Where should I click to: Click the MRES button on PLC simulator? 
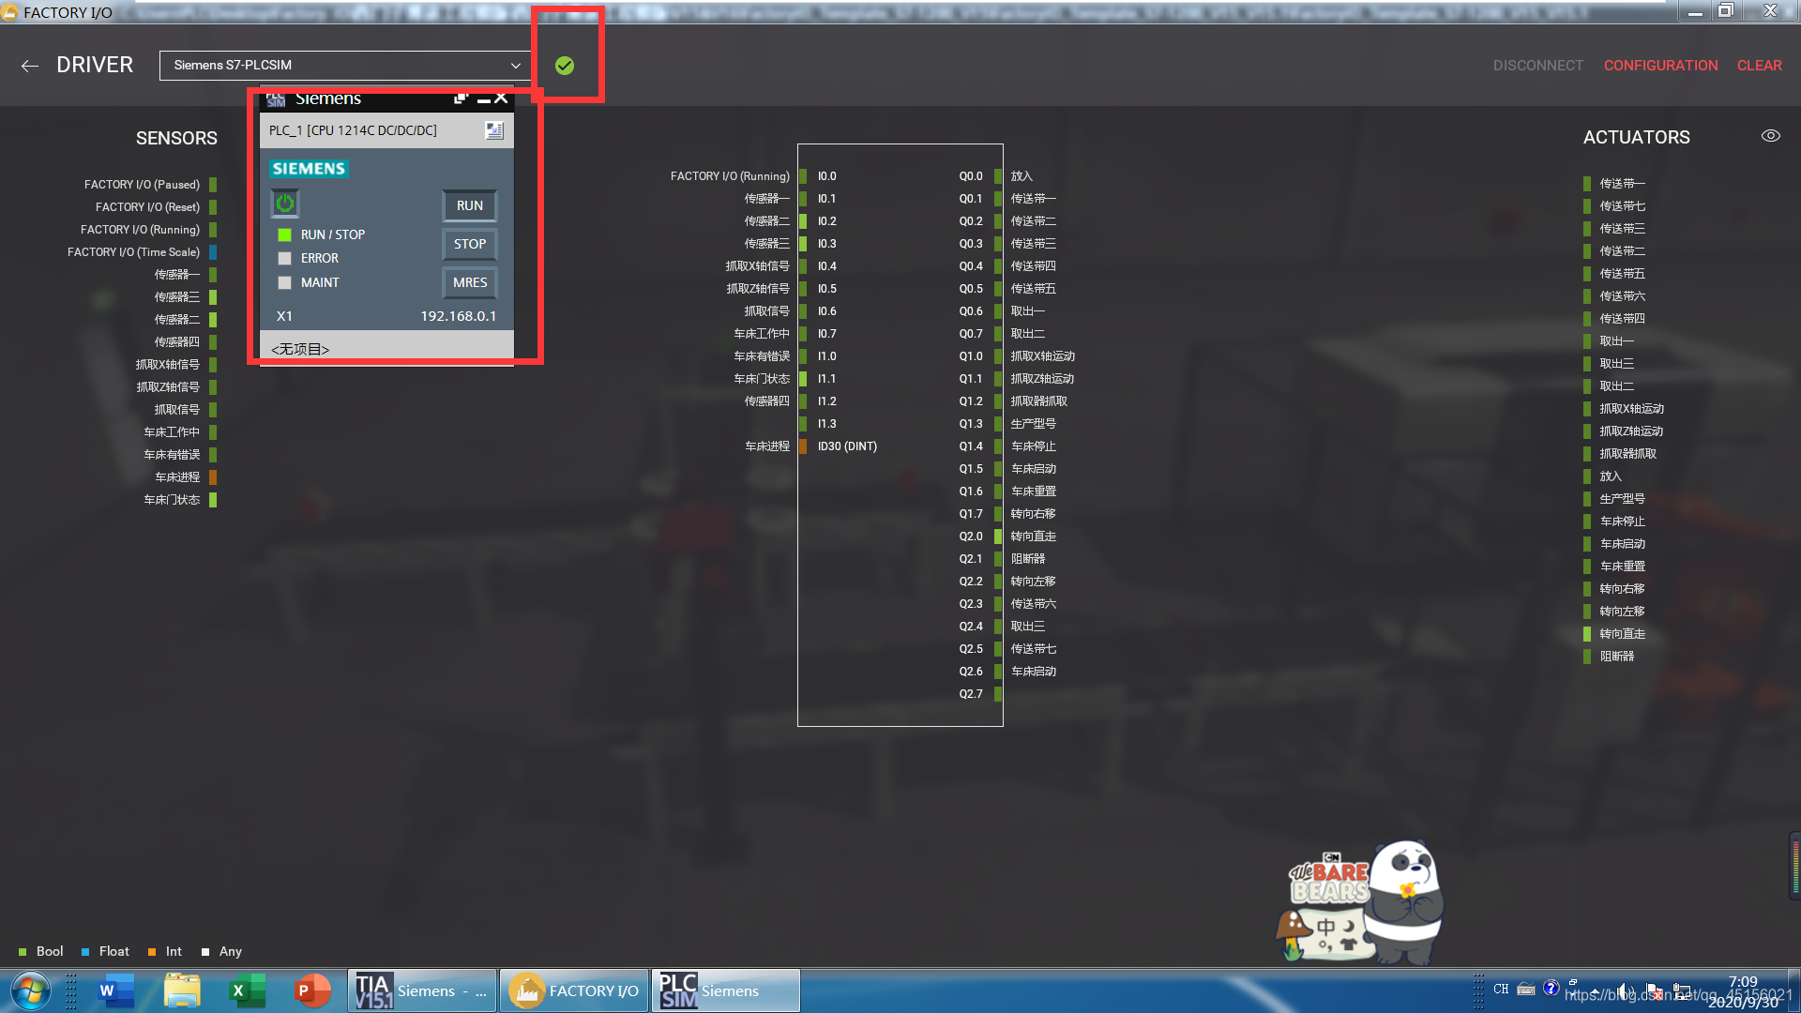coord(469,282)
